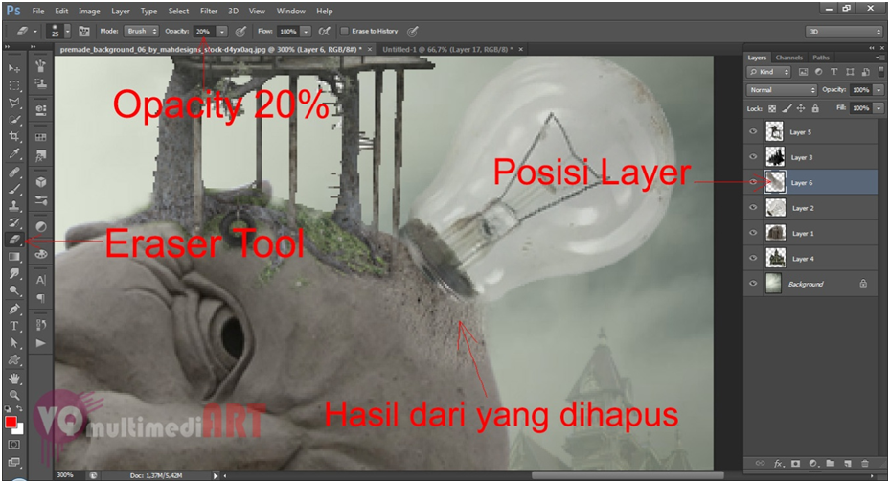The height and width of the screenshot is (483, 890).
Task: Open the Kind filter dropdown
Action: [768, 72]
